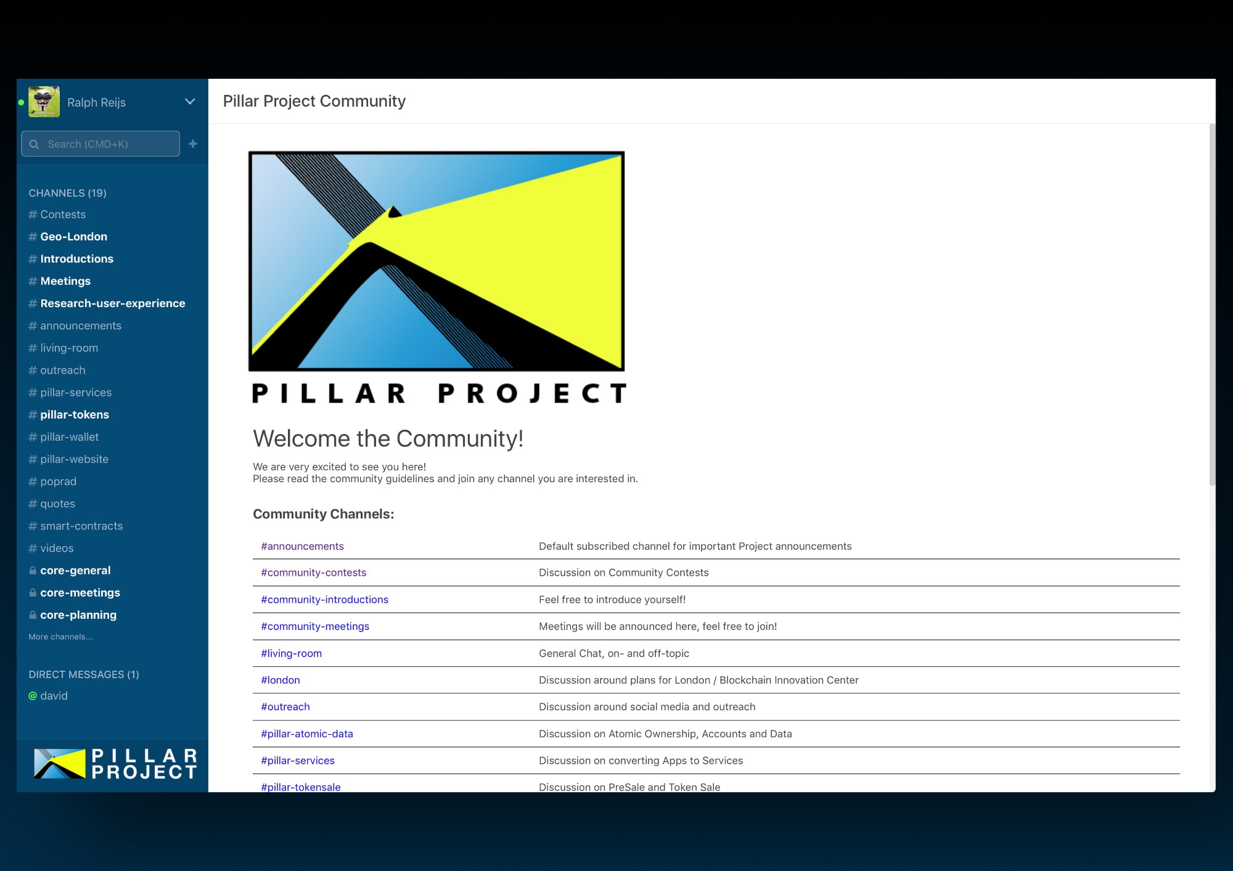Follow the #announcements link
The image size is (1233, 871).
[302, 546]
